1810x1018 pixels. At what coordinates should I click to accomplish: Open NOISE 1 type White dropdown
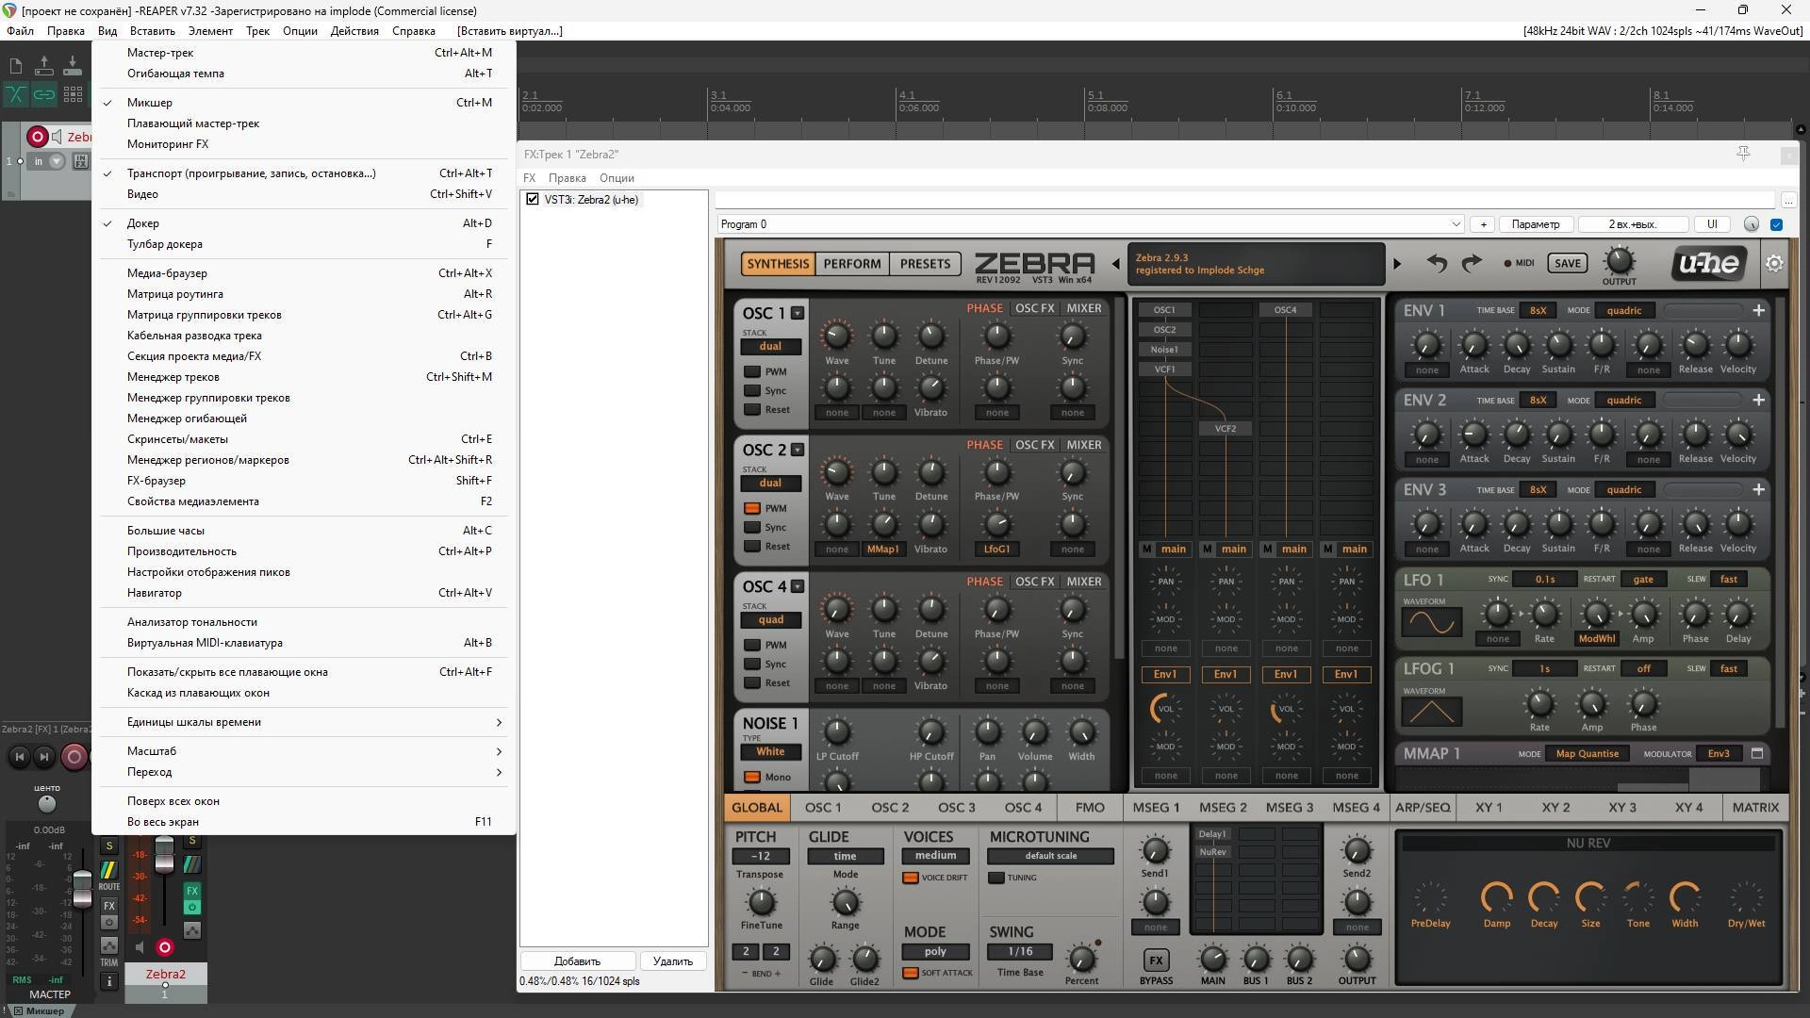[x=770, y=752]
